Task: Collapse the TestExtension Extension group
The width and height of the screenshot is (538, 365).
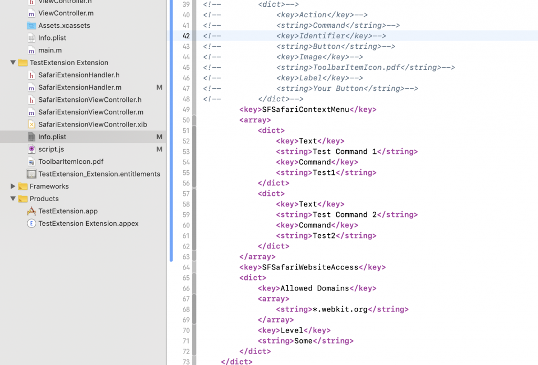Action: (13, 62)
